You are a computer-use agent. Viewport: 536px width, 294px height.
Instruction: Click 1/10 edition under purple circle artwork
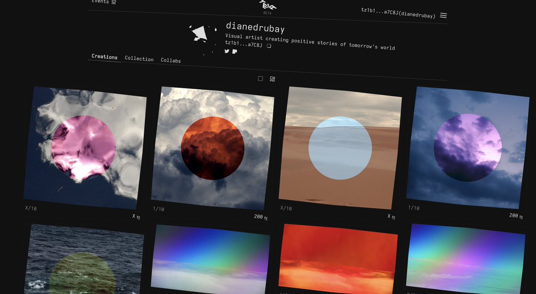pyautogui.click(x=414, y=208)
